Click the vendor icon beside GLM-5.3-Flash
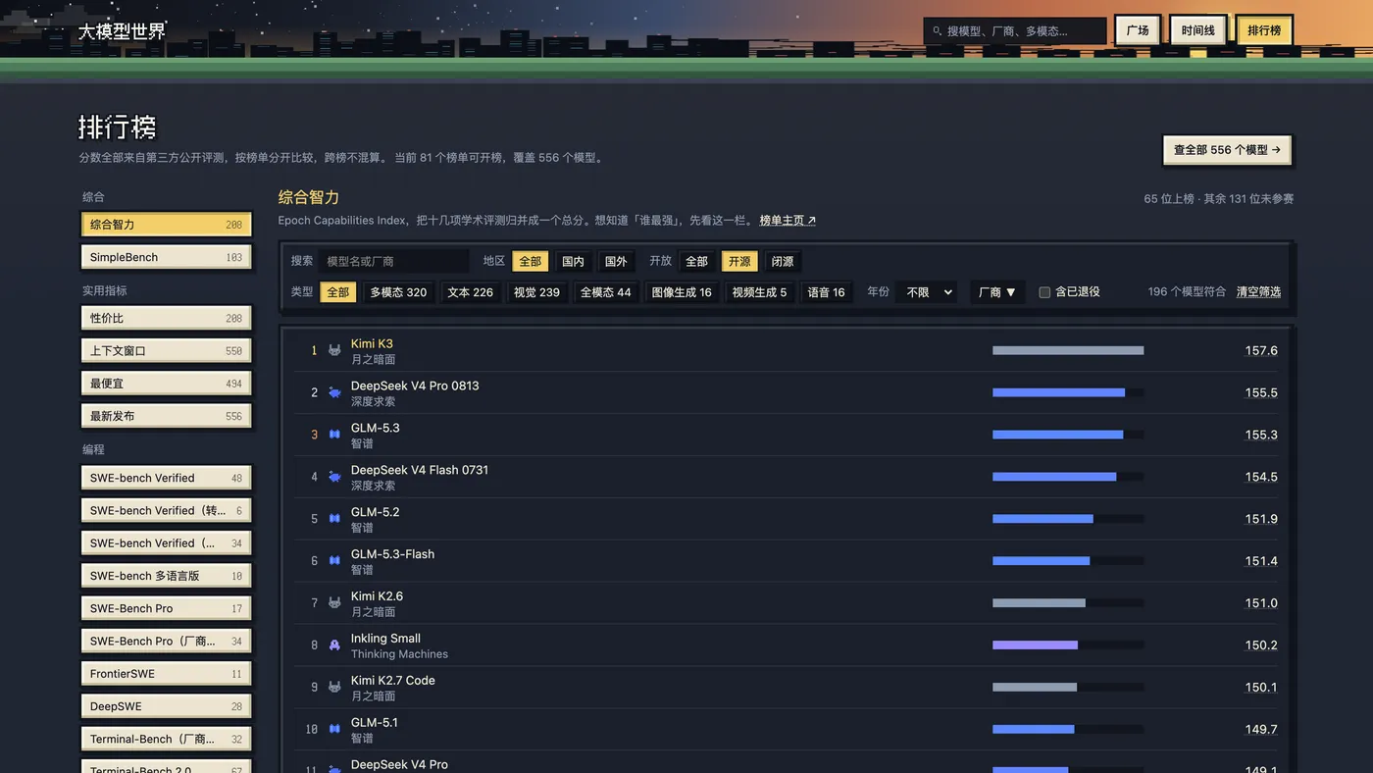 pos(334,561)
